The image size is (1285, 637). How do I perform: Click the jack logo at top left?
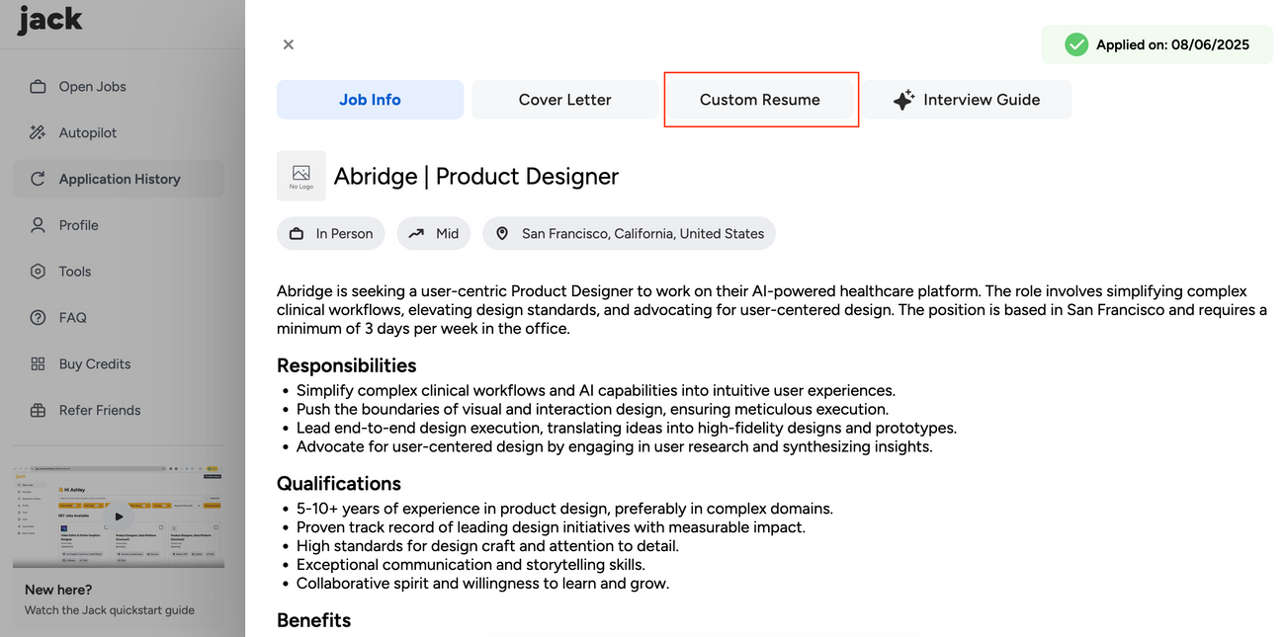(48, 20)
